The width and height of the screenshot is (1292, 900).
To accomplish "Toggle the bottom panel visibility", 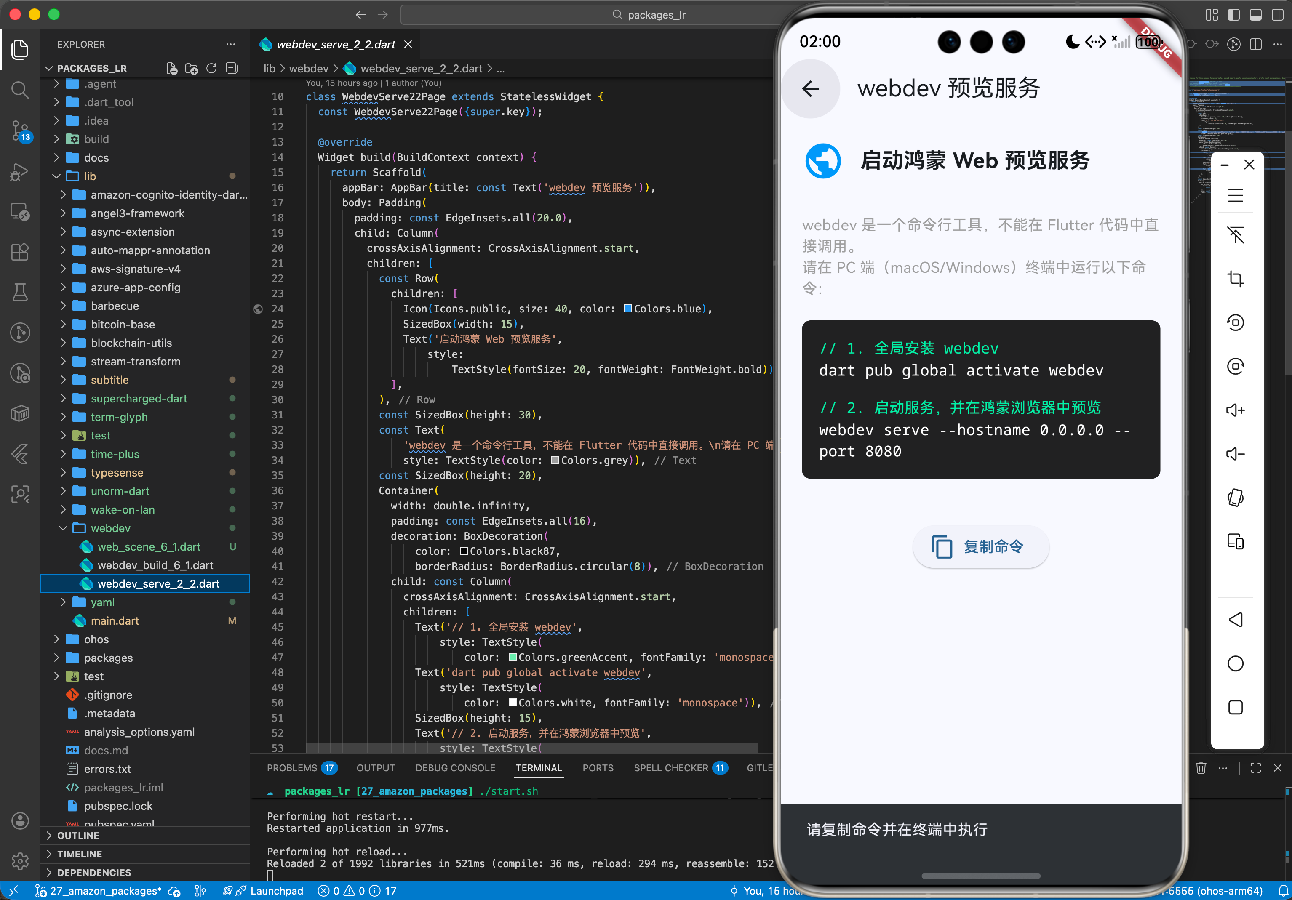I will click(x=1255, y=15).
